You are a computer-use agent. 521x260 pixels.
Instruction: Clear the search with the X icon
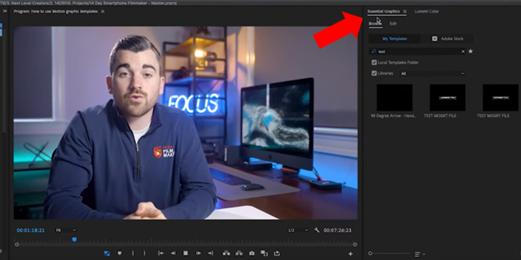tap(463, 51)
